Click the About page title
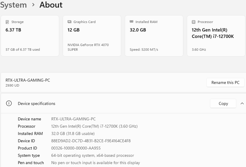Image resolution: width=246 pixels, height=167 pixels. tap(51, 5)
